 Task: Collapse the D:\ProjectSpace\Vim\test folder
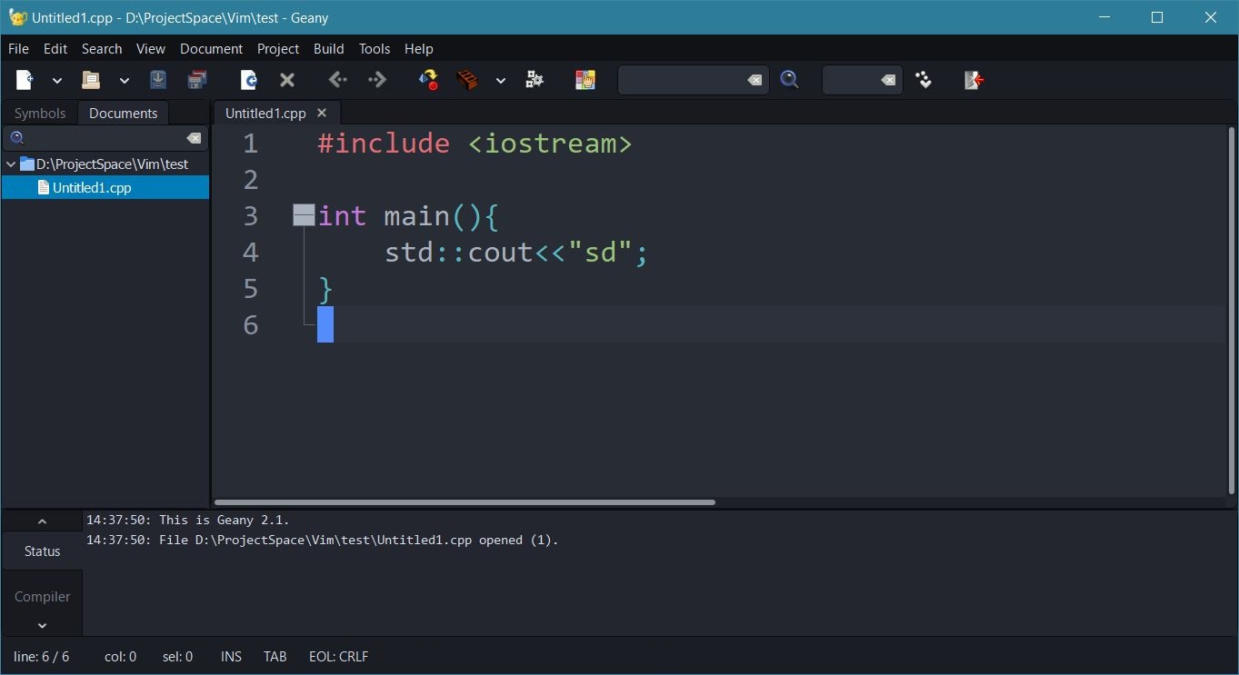click(x=11, y=164)
